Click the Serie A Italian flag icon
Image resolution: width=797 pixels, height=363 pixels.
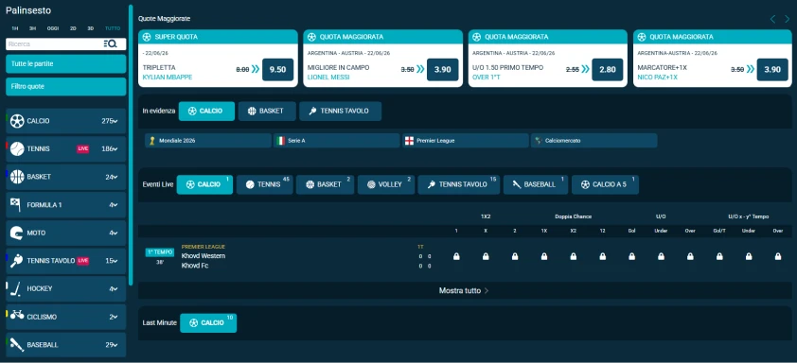tap(280, 141)
